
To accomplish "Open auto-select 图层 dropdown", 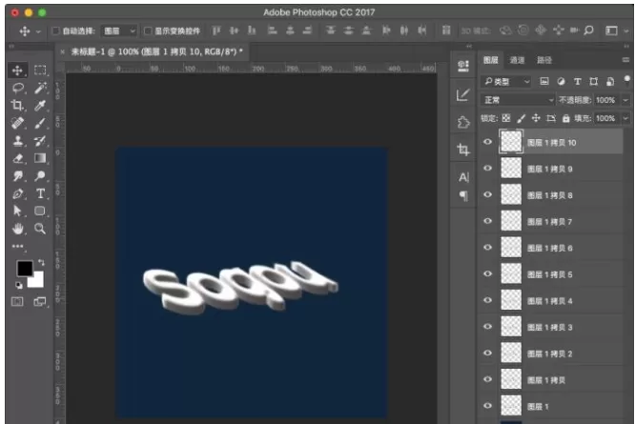I will 119,30.
